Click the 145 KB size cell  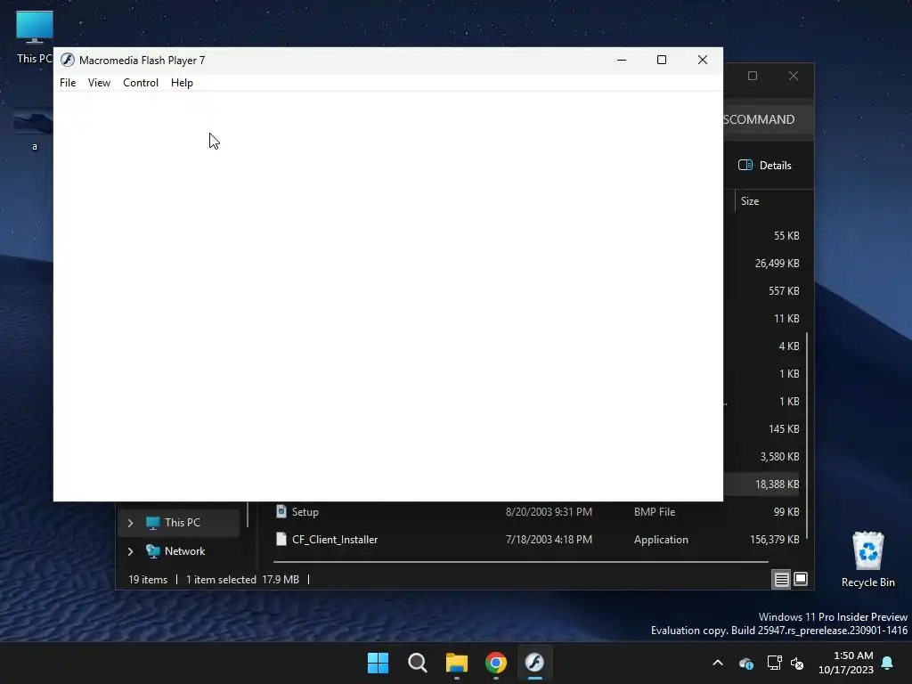[x=784, y=428]
